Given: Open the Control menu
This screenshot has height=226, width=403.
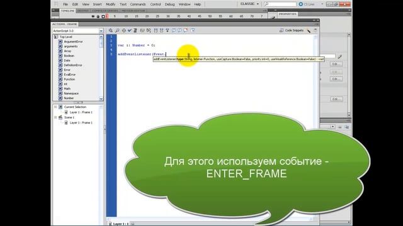Looking at the screenshot, I should pos(156,4).
